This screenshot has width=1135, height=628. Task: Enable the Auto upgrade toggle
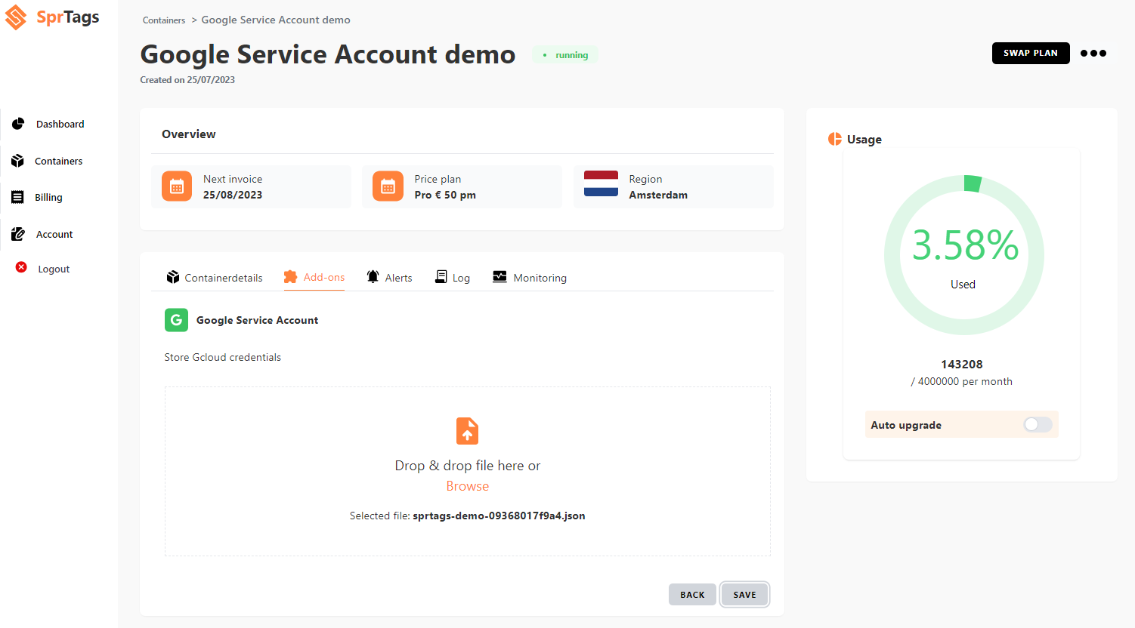pos(1038,425)
